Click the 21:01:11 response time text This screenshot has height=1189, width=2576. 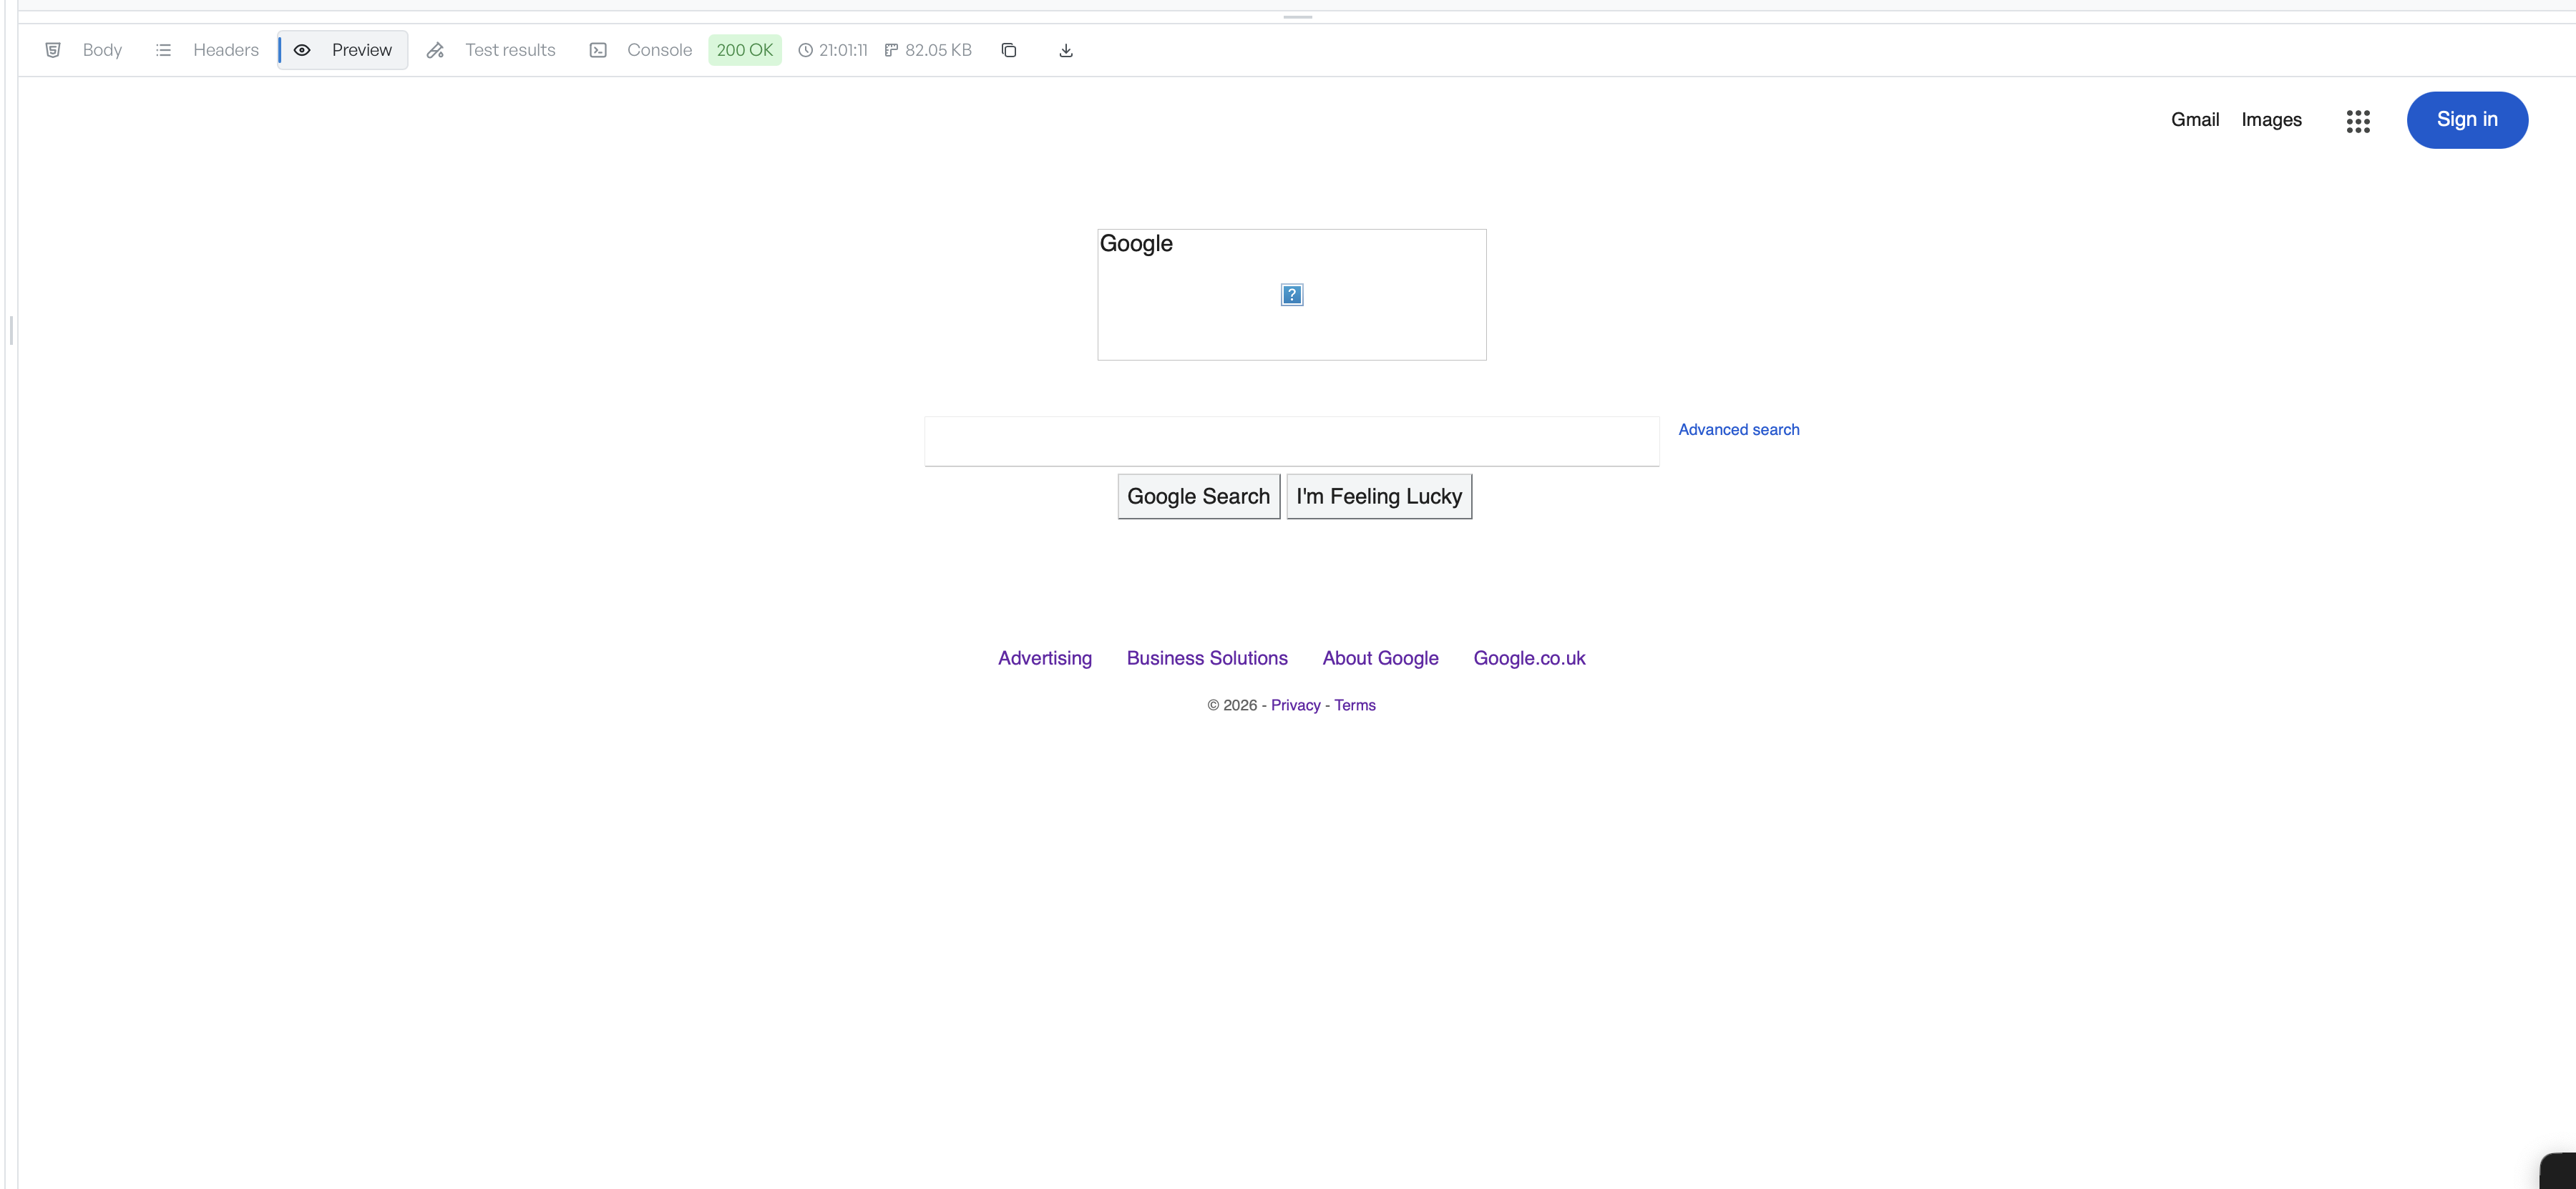(x=843, y=50)
